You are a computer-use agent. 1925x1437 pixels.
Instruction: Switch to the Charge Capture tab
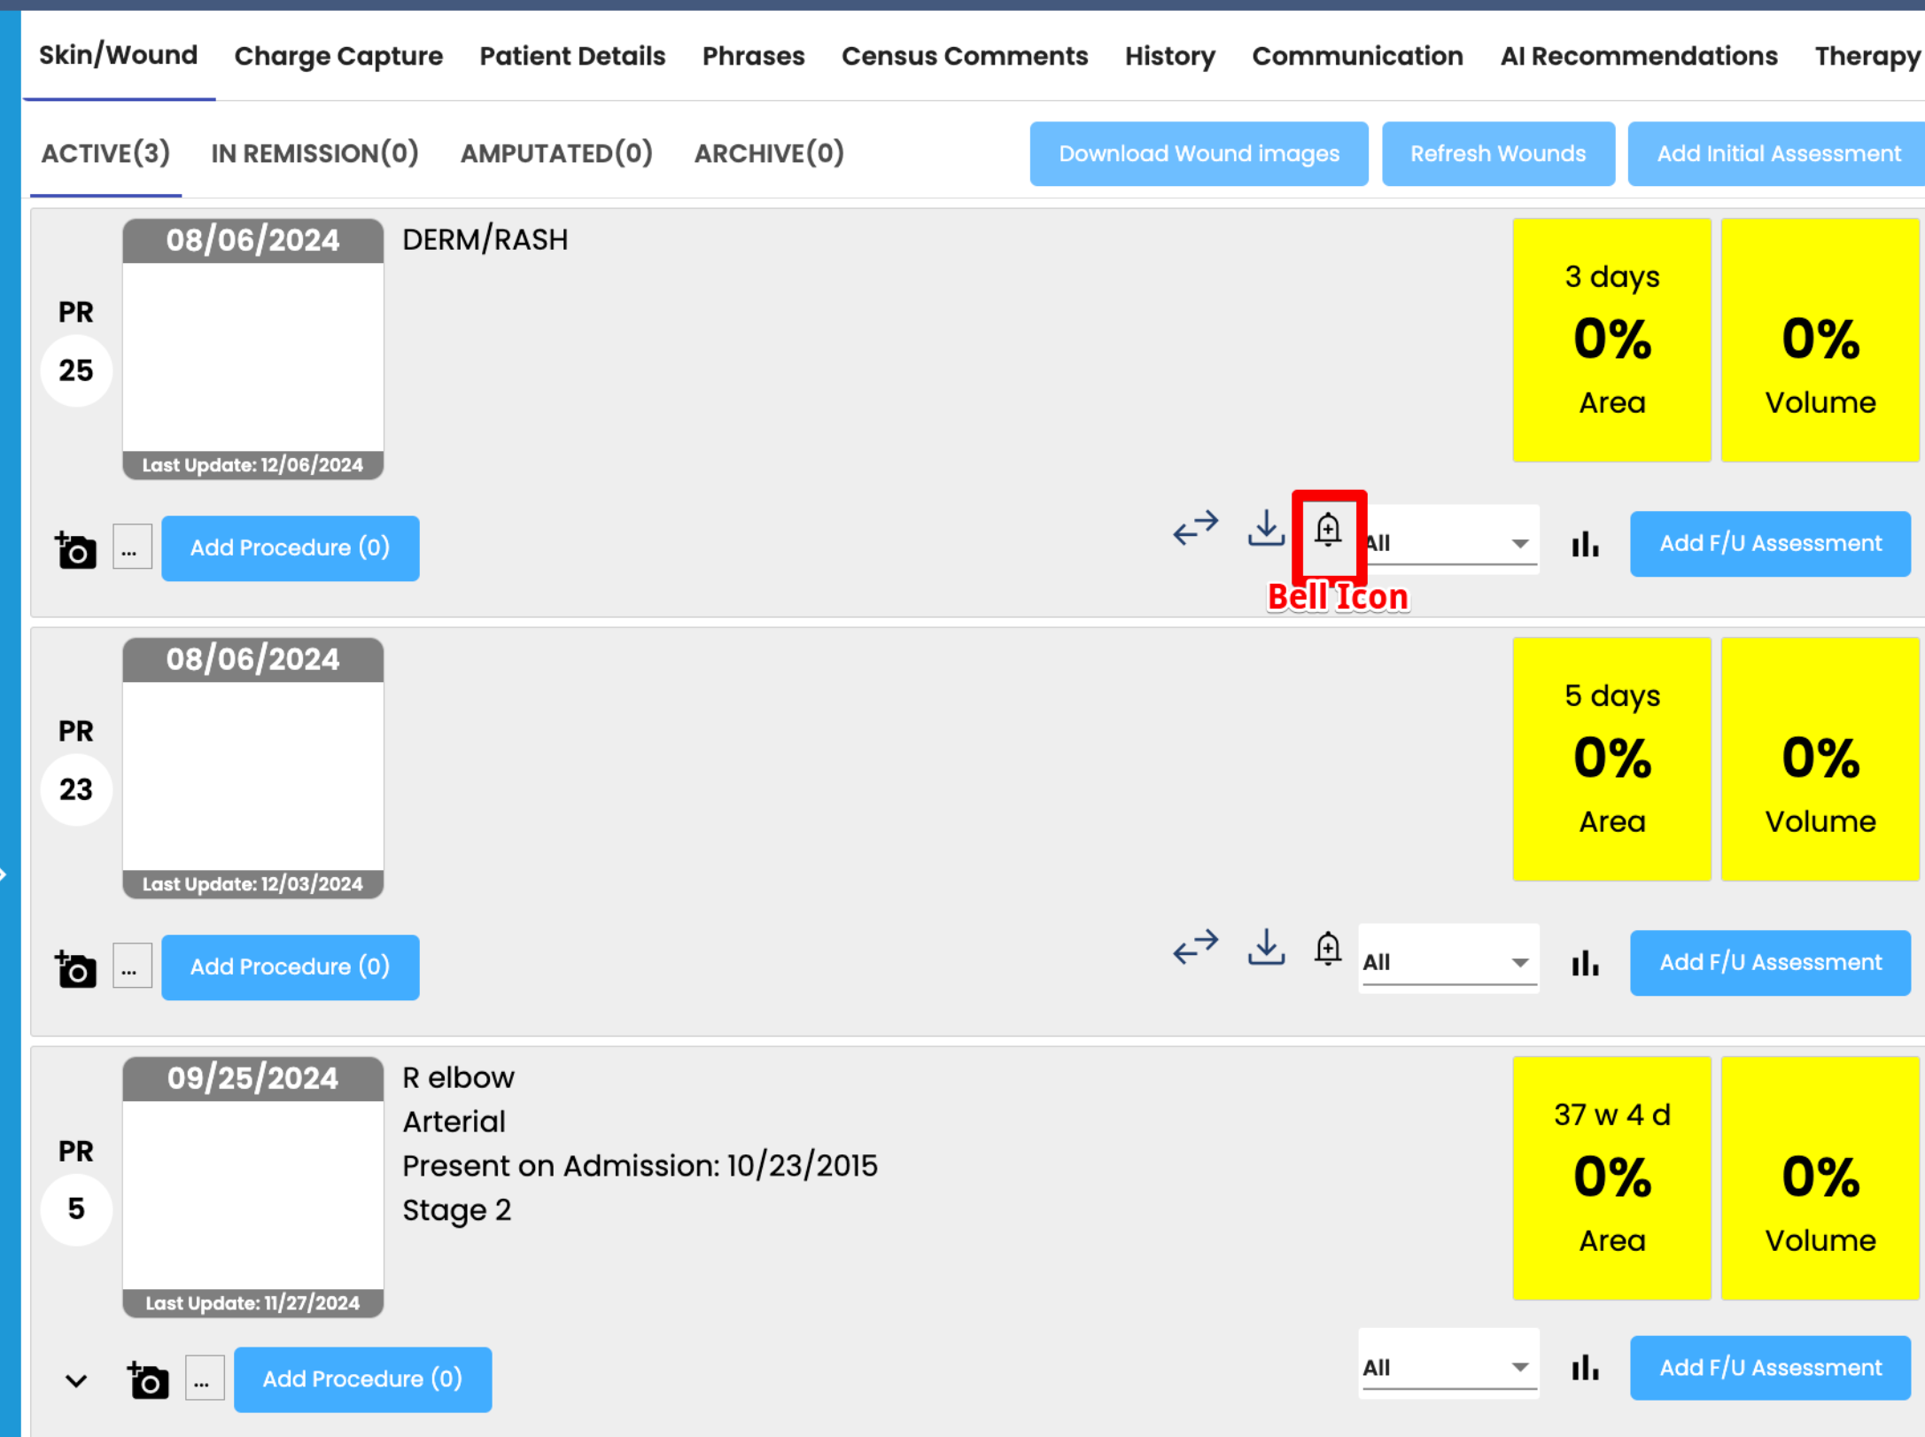coord(338,56)
